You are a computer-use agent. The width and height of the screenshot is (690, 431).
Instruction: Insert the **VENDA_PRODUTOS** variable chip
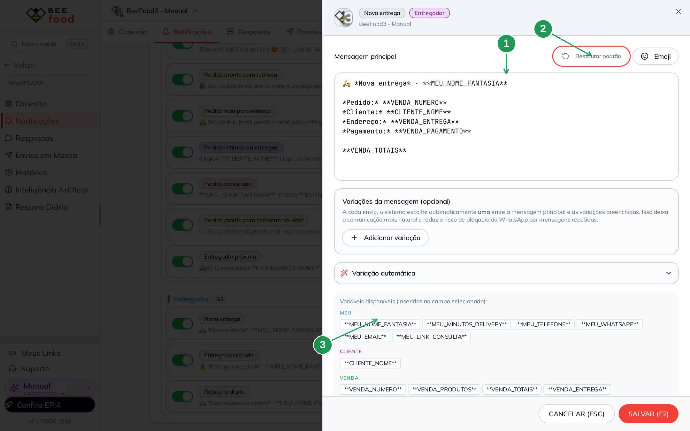444,389
